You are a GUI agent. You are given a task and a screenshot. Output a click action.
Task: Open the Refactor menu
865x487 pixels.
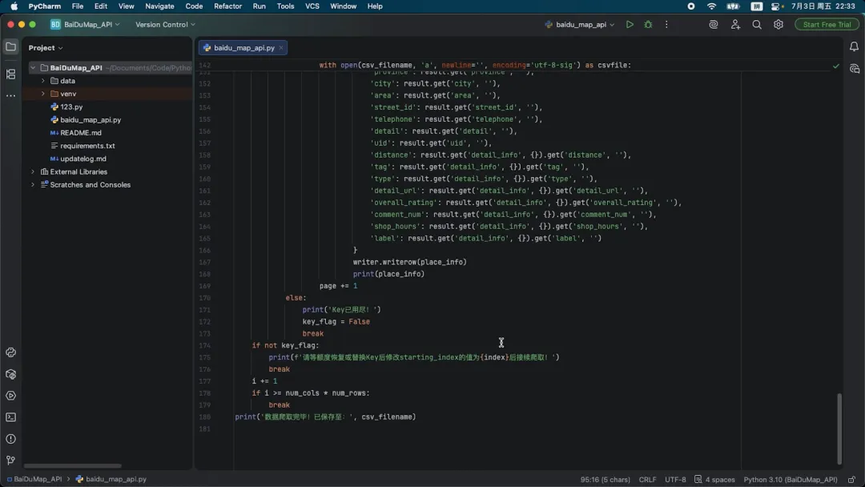[227, 6]
